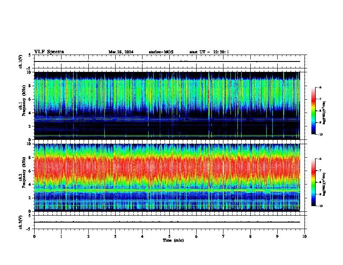343x265 pixels.
Task: Click the "ch.1(V)" waveform axis label
Action: click(x=21, y=61)
